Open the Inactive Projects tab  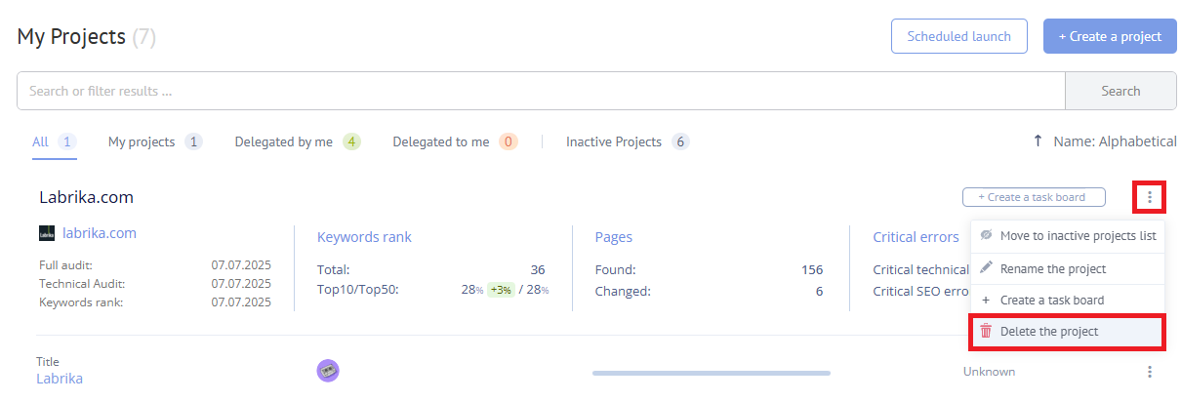coord(614,141)
